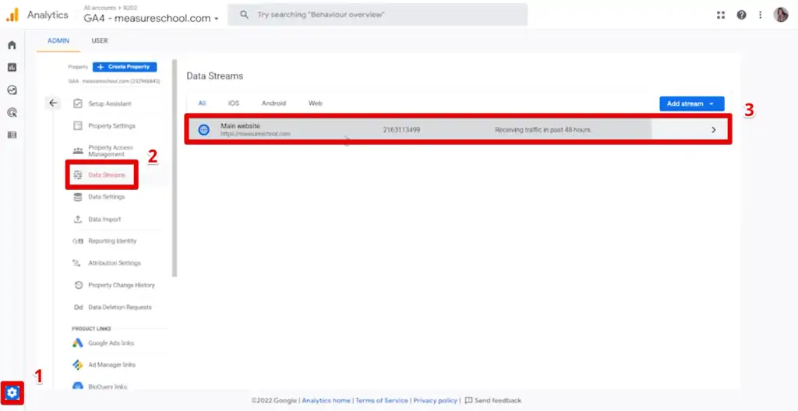
Task: Open the Help question mark icon
Action: [742, 15]
